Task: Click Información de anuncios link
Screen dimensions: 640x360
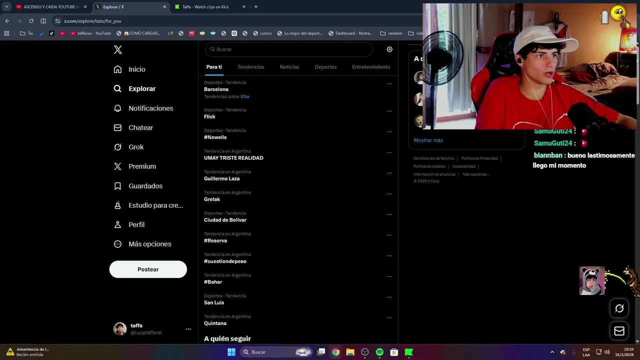Action: (434, 174)
